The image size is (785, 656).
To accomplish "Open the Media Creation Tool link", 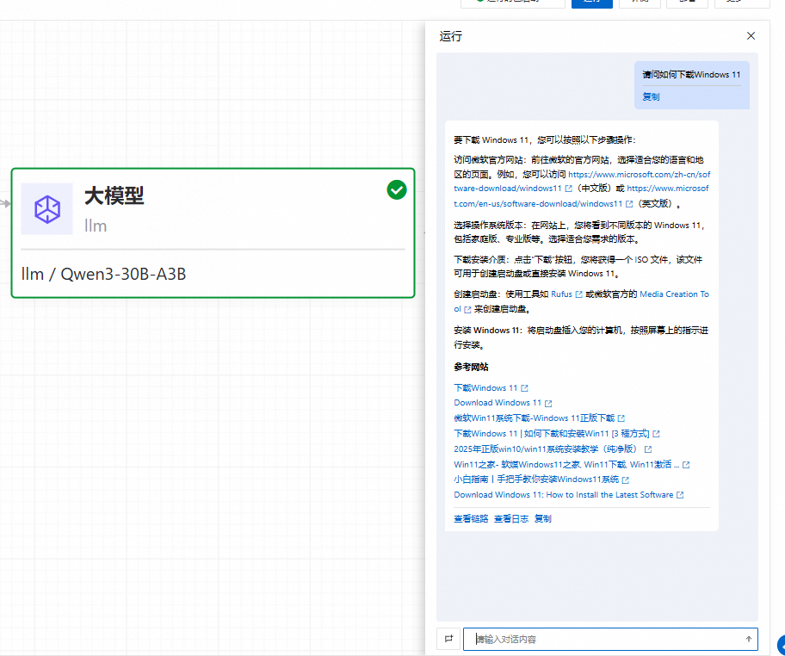I will click(673, 294).
